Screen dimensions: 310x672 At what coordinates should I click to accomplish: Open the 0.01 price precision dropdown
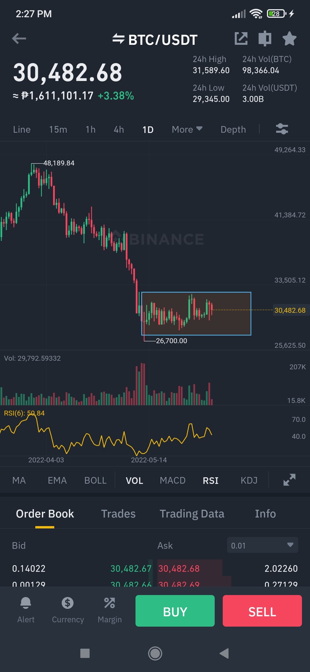[x=262, y=545]
